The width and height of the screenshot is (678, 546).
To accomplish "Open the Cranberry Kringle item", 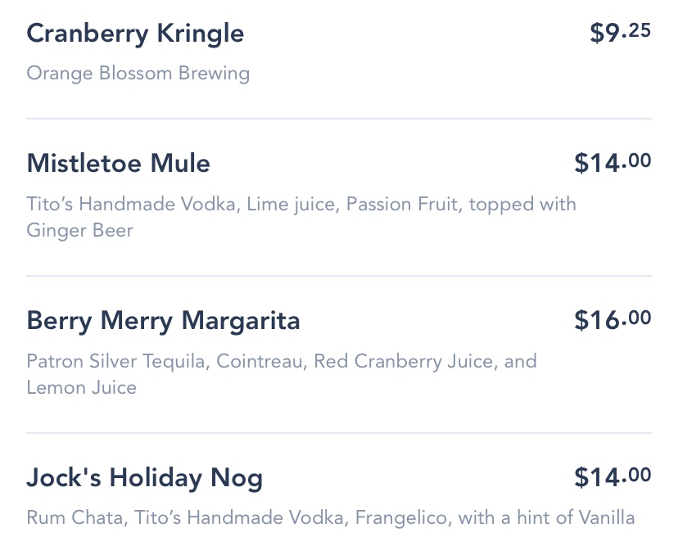I will click(135, 34).
